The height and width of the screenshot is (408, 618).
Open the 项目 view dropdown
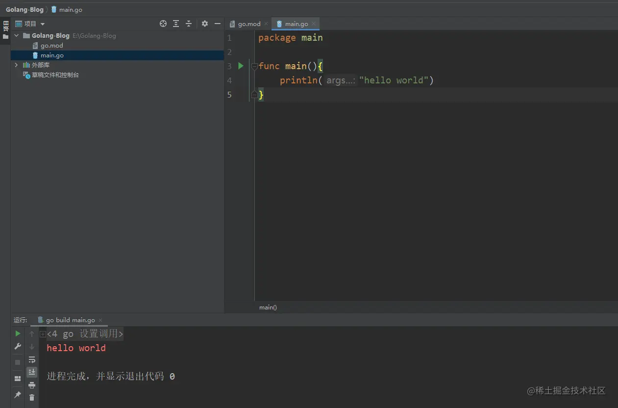(x=30, y=24)
